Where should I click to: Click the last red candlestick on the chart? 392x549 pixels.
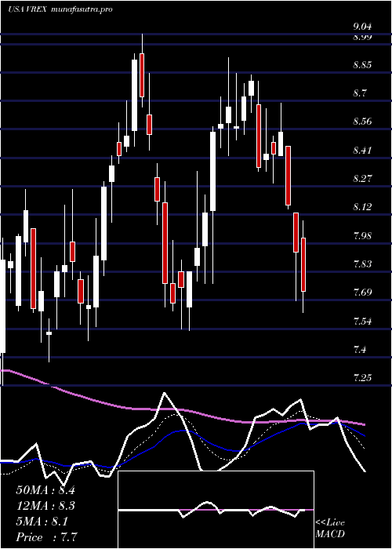point(303,264)
